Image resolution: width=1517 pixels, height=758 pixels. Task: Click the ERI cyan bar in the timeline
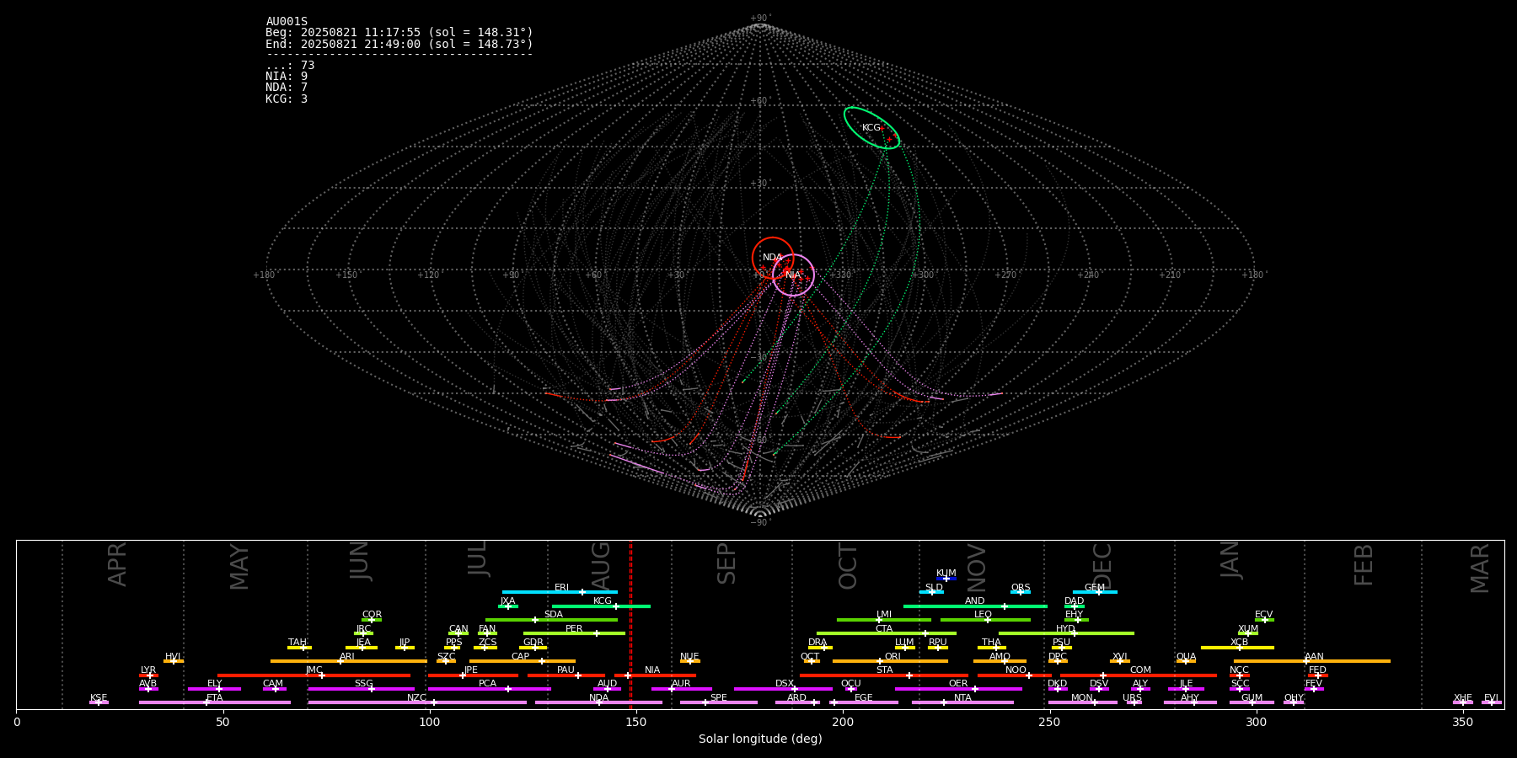coord(560,592)
